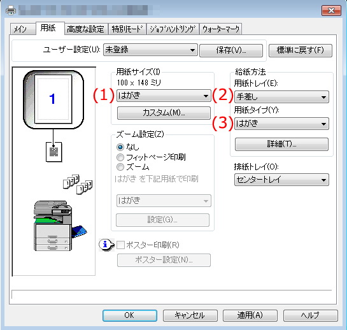
Task: Select the なし zoom radio button
Action: click(x=120, y=147)
